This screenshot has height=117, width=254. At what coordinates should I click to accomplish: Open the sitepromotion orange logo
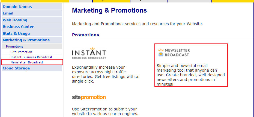click(89, 97)
